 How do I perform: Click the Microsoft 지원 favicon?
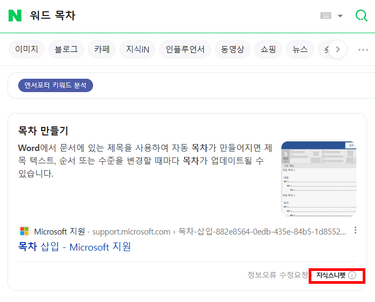click(25, 231)
